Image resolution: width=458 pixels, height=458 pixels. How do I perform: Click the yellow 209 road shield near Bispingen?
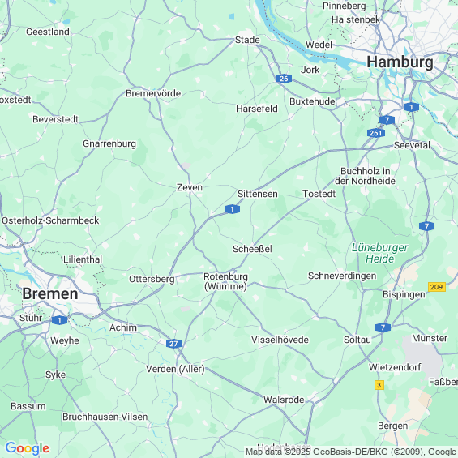(437, 287)
